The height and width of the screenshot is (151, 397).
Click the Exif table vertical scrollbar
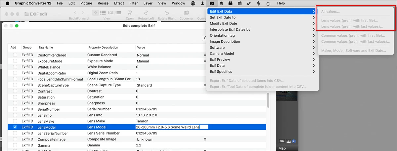coord(268,100)
